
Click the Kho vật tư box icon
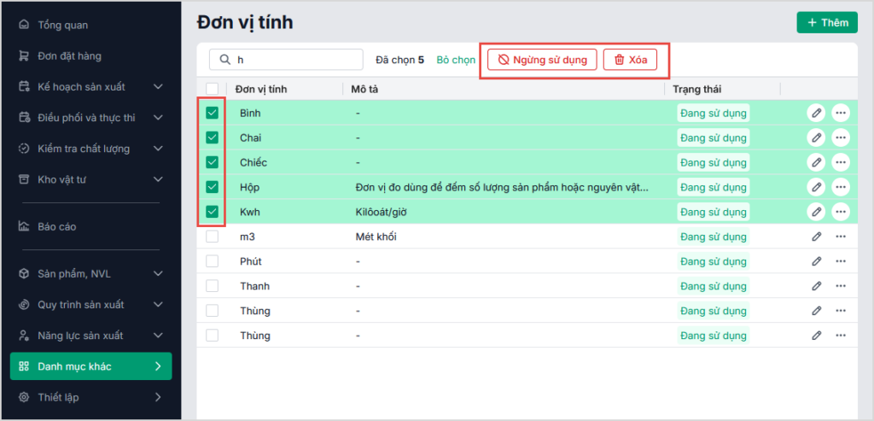pyautogui.click(x=24, y=179)
